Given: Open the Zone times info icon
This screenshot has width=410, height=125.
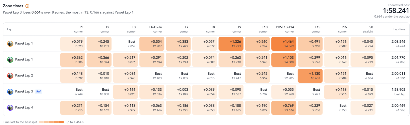Looking at the screenshot, I should (27, 6).
